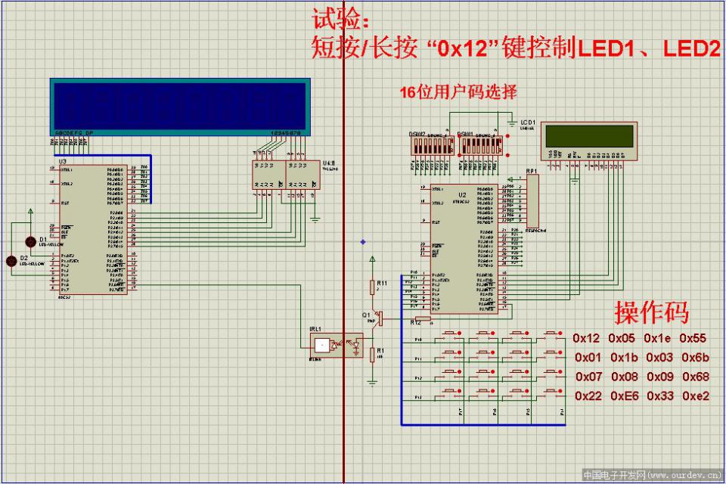The width and height of the screenshot is (726, 484).
Task: Select the green LCD1 display module
Action: [x=591, y=141]
